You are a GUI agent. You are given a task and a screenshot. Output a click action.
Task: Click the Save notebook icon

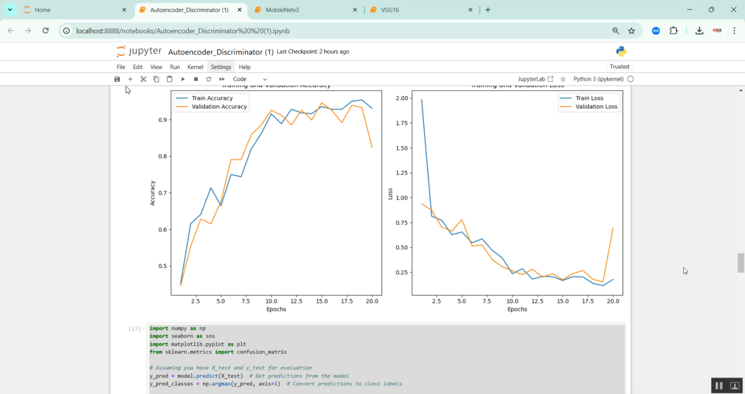[x=117, y=79]
